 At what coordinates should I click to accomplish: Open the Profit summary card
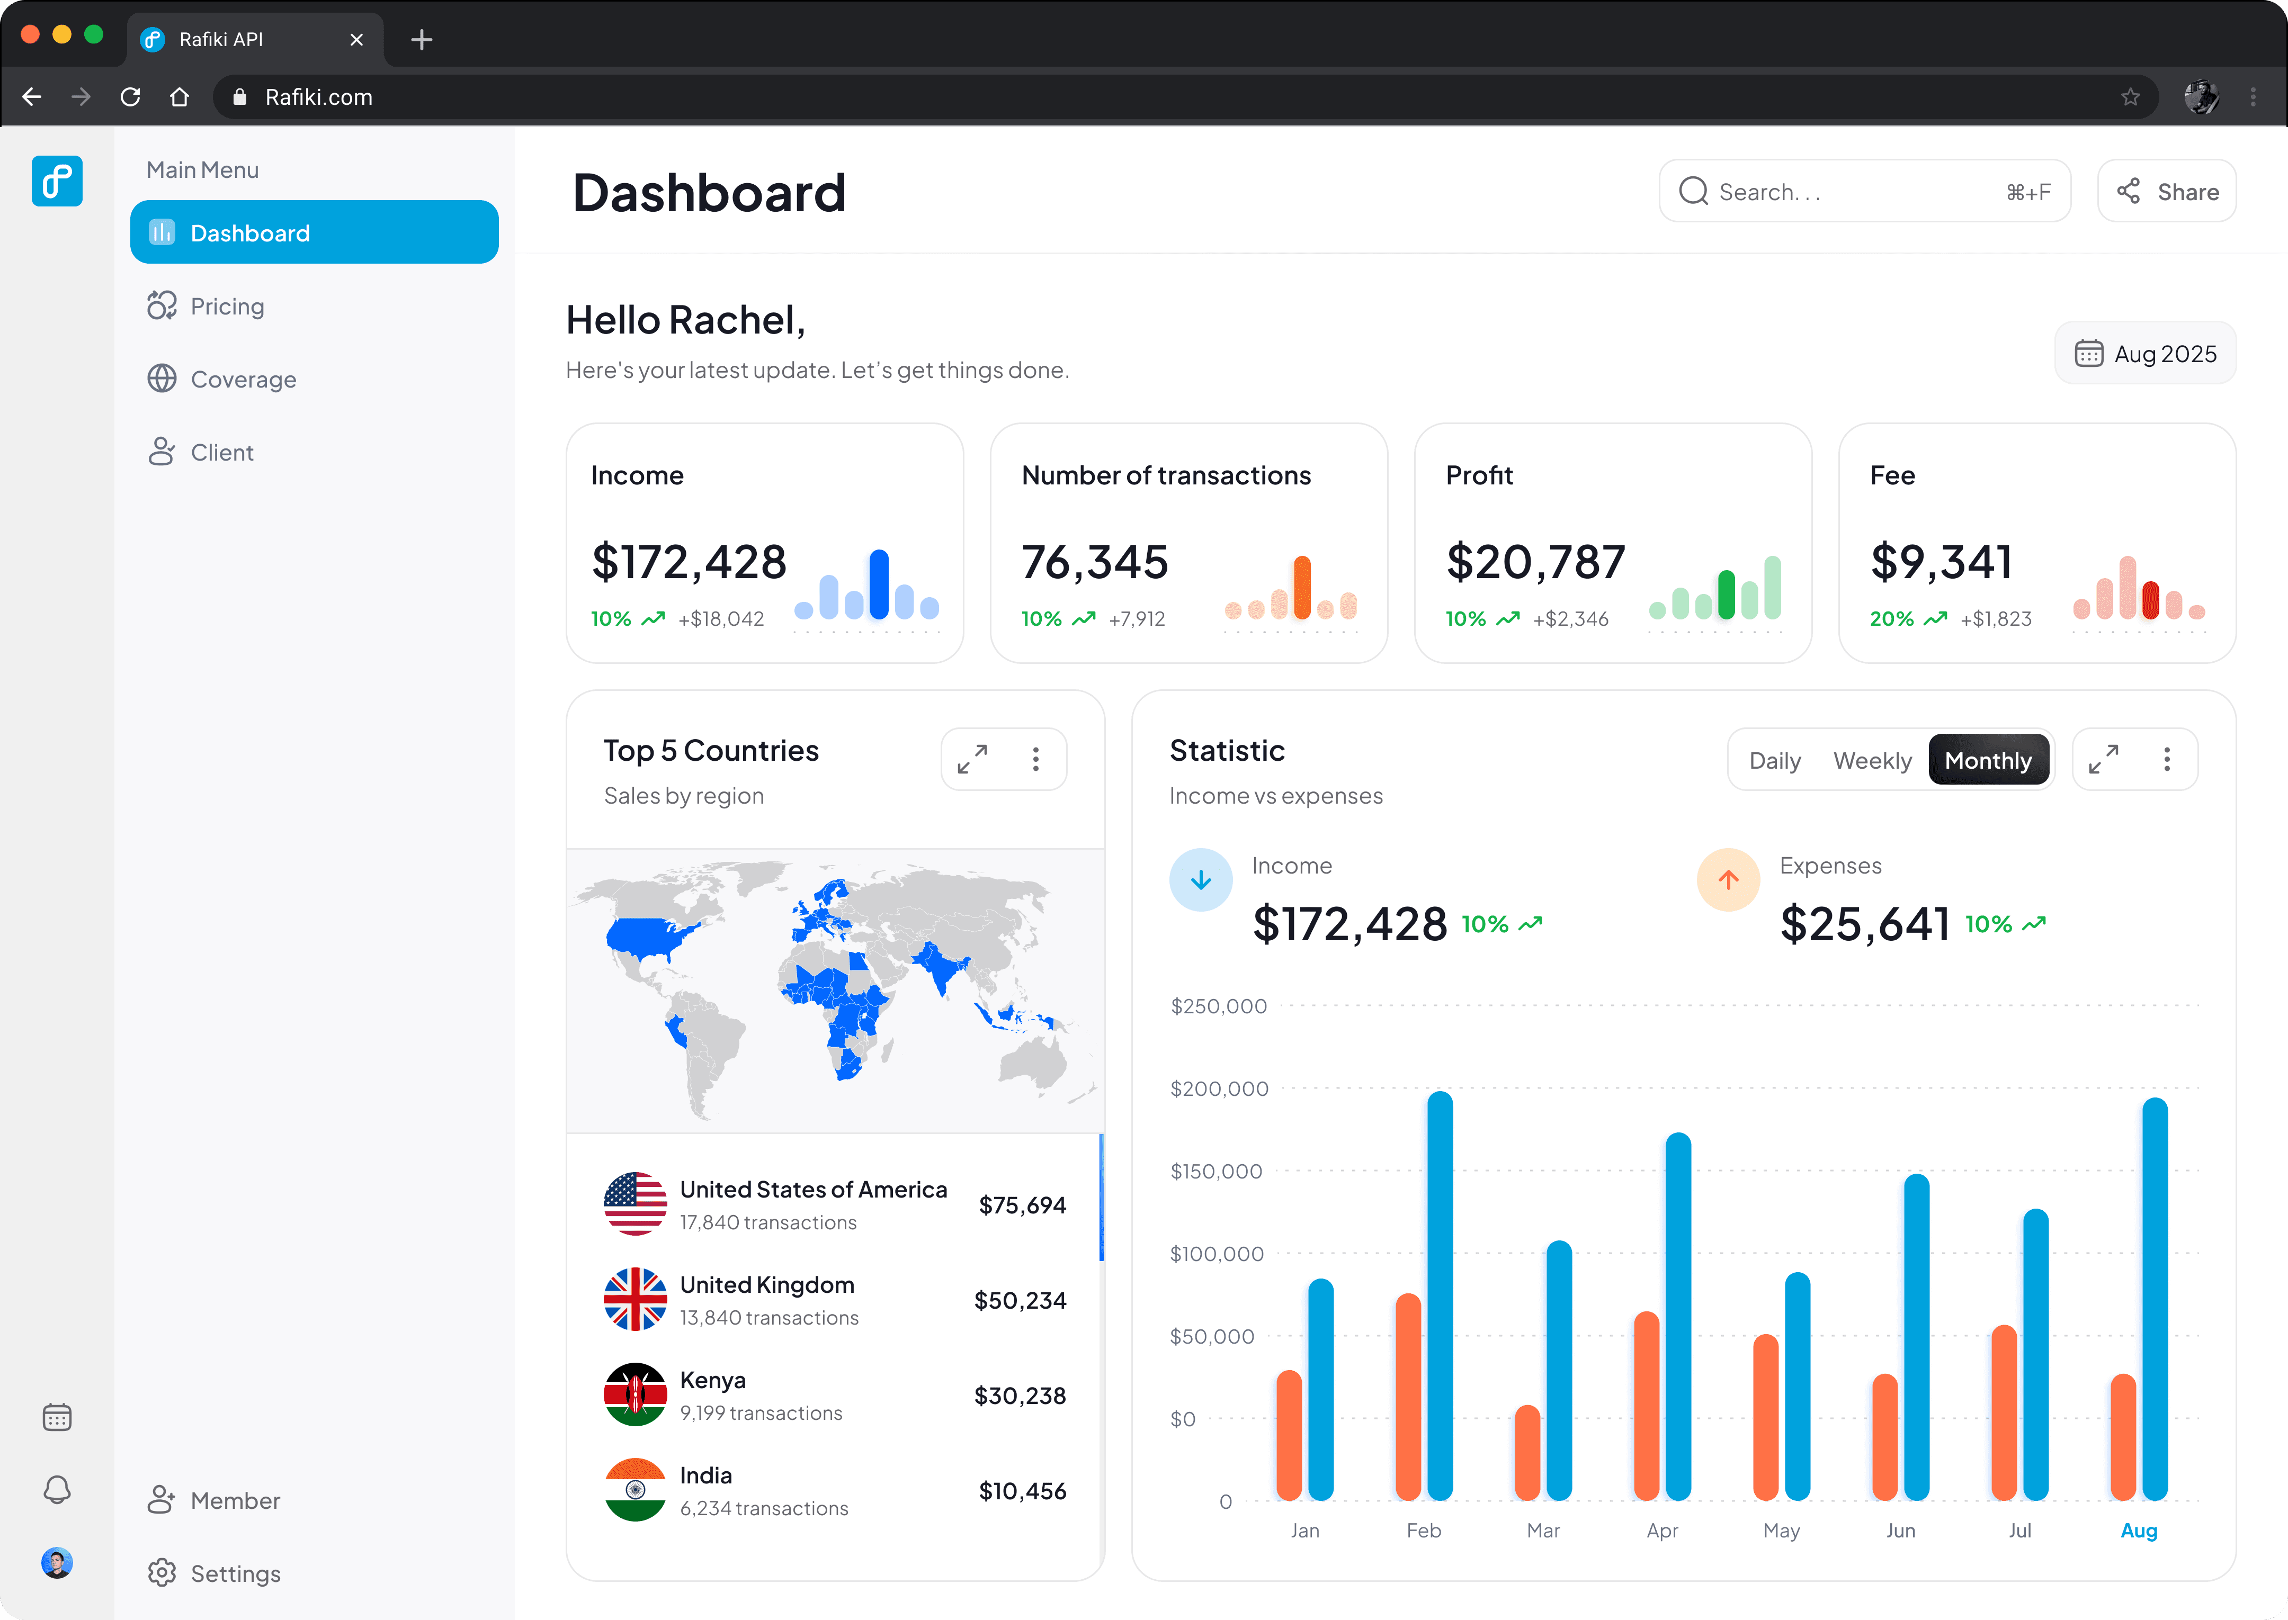pos(1613,543)
